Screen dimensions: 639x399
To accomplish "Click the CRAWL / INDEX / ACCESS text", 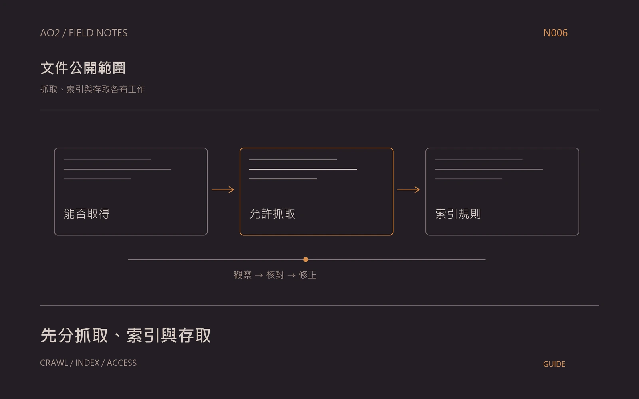I will [88, 363].
